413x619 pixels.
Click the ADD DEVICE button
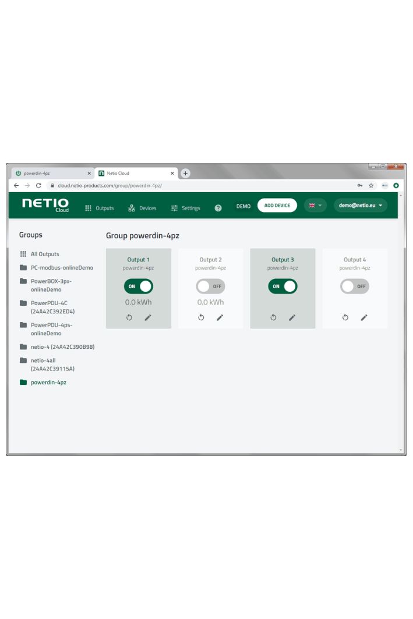pyautogui.click(x=277, y=206)
